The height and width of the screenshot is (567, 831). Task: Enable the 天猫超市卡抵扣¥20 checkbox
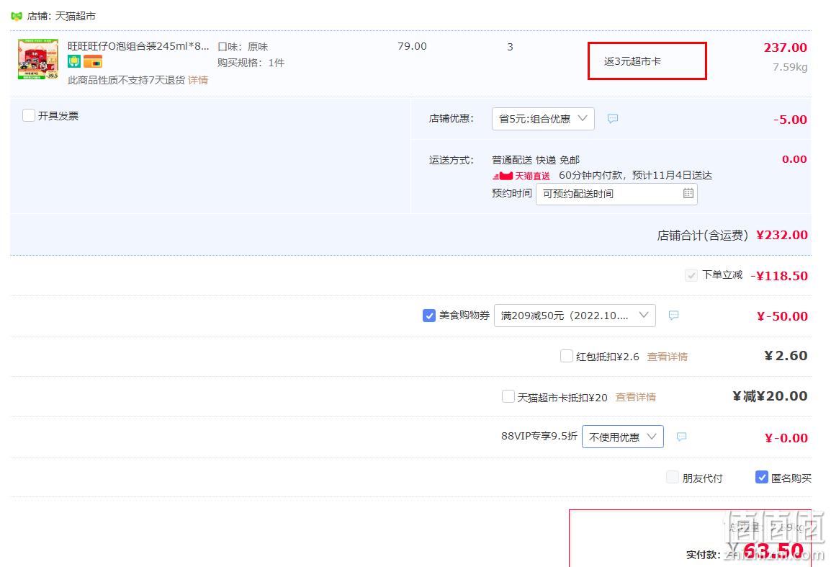point(508,397)
